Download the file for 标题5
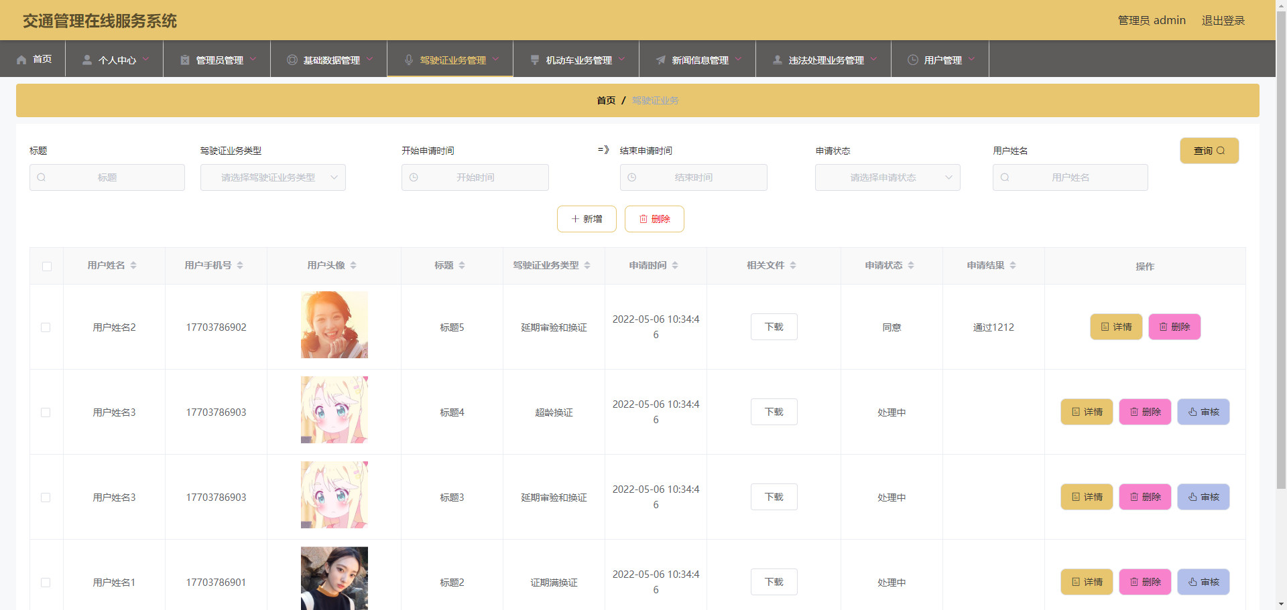1287x610 pixels. pyautogui.click(x=774, y=327)
